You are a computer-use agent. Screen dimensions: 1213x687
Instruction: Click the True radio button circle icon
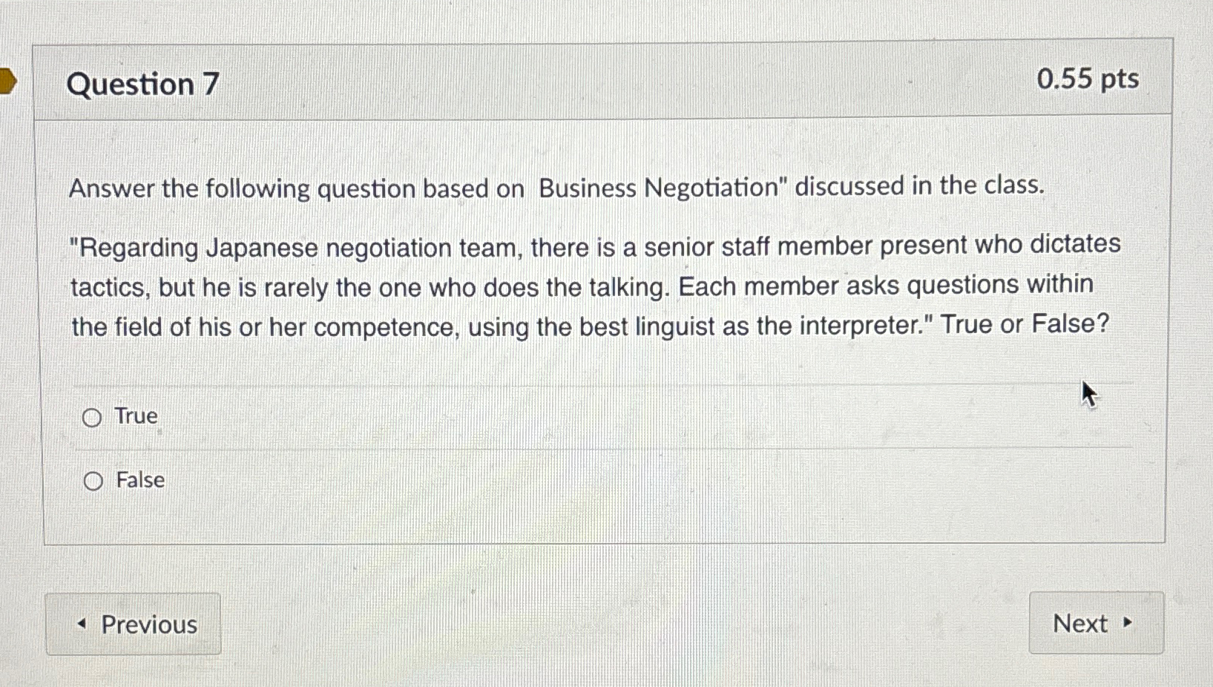(92, 417)
